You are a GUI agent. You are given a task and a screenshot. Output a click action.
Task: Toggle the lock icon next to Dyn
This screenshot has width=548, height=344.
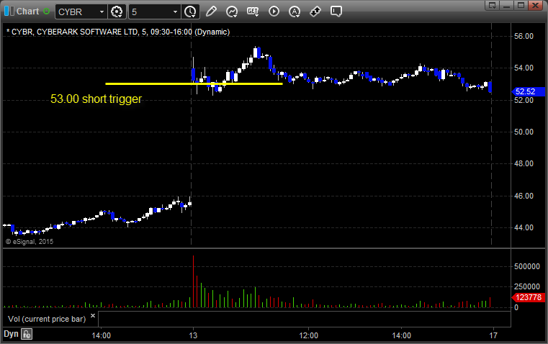27,334
